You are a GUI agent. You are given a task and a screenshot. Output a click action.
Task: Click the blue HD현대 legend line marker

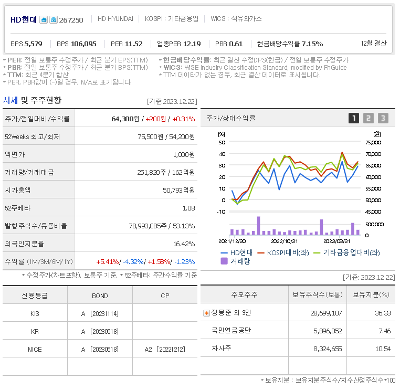pyautogui.click(x=224, y=253)
